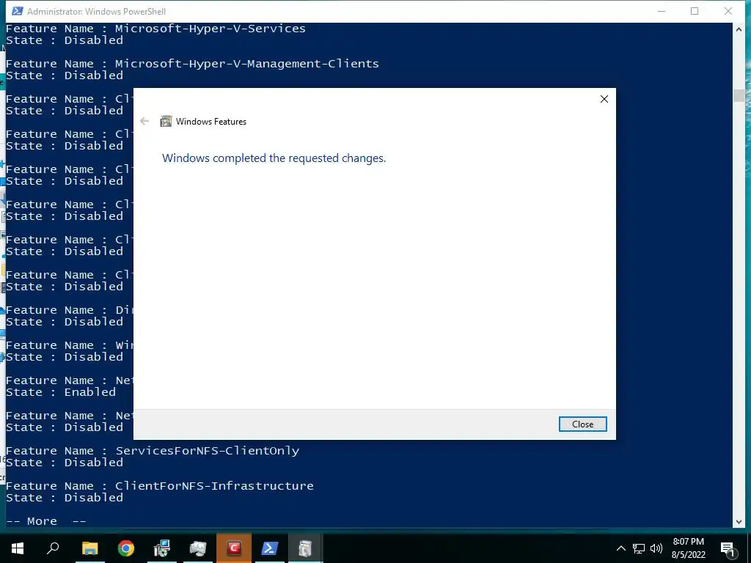
Task: Click ServicesForNFS-ClientOnly feature name line
Action: point(153,451)
